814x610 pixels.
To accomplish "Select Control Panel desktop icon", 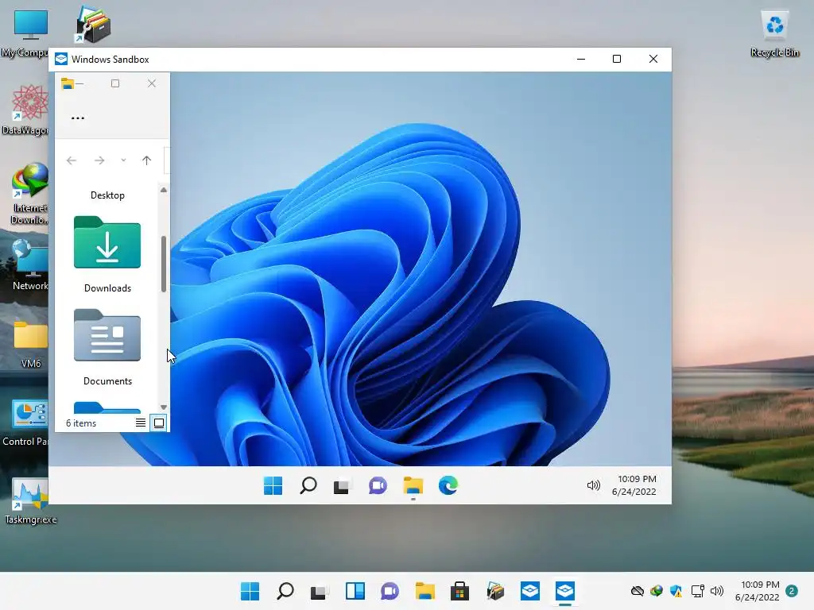I will pos(27,423).
